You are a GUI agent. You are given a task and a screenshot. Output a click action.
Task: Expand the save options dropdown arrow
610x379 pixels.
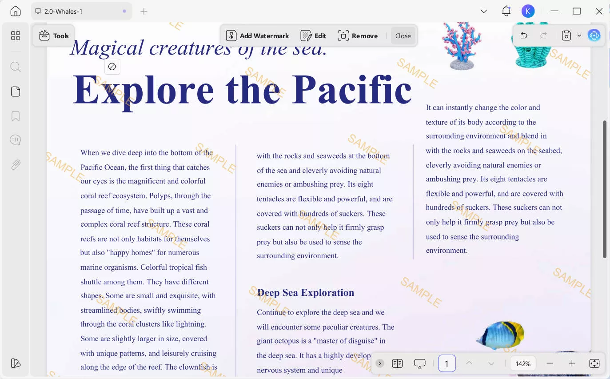click(579, 36)
